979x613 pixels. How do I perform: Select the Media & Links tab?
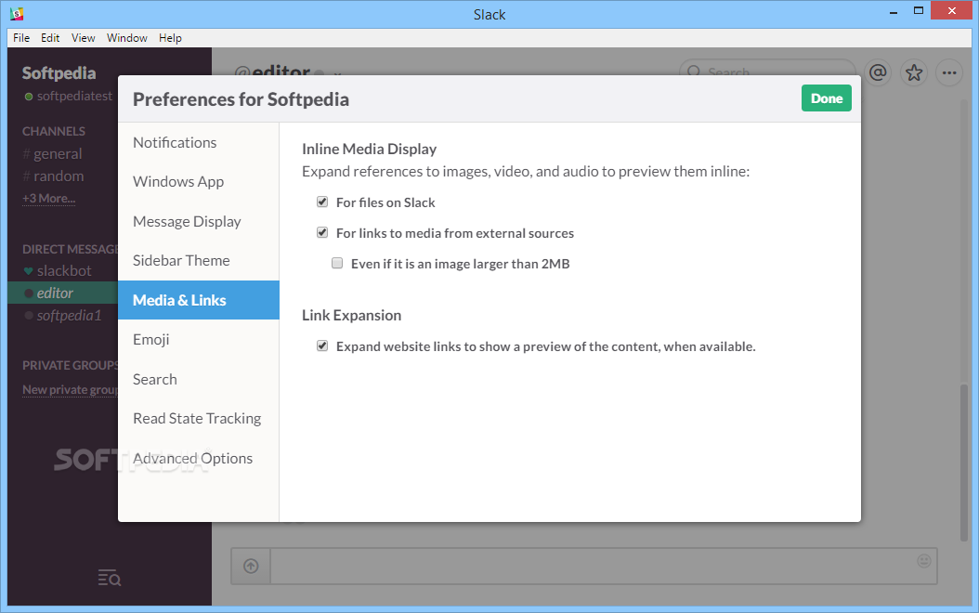coord(199,300)
